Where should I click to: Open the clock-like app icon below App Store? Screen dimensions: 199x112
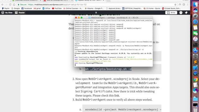195,56
